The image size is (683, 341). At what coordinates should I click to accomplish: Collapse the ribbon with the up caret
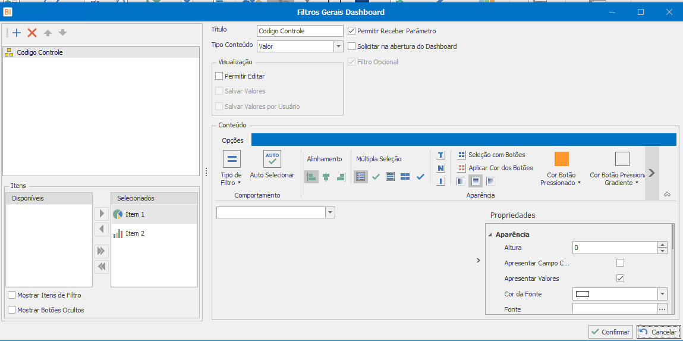[667, 195]
